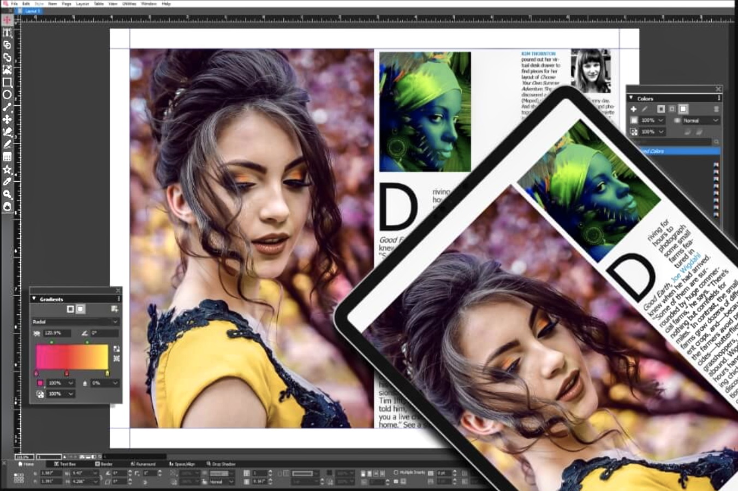Select the text Unlinking tool
738x491 pixels.
click(x=7, y=57)
